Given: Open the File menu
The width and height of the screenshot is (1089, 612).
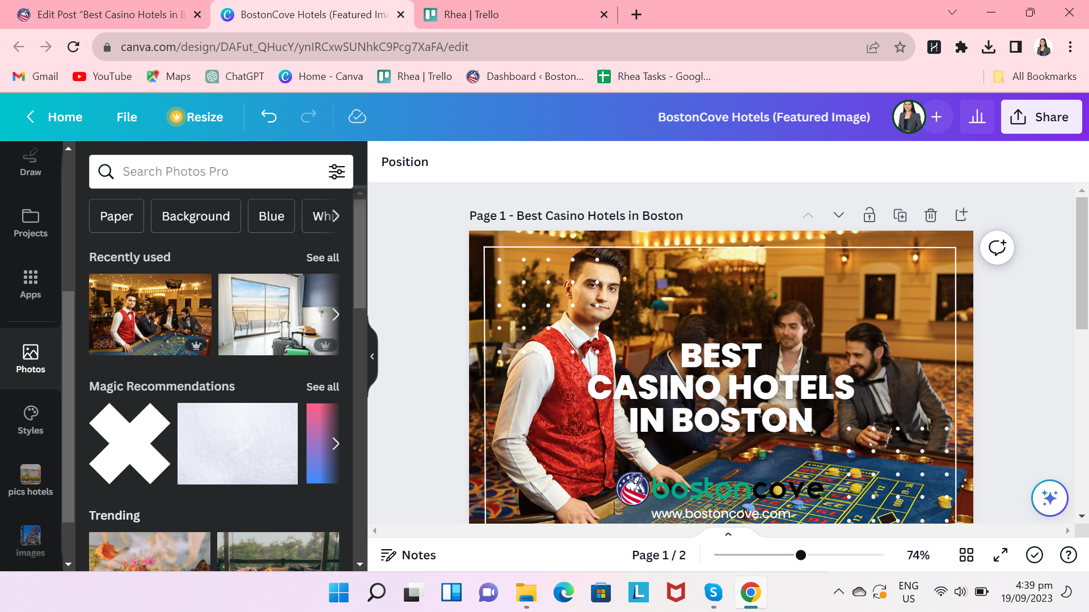Looking at the screenshot, I should pyautogui.click(x=126, y=117).
